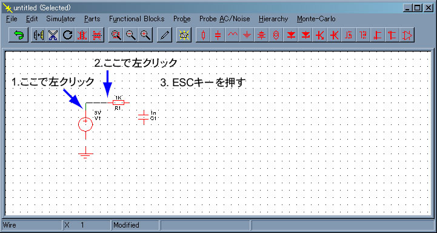Click the green Undo arrow icon
437x233 pixels.
pyautogui.click(x=18, y=35)
